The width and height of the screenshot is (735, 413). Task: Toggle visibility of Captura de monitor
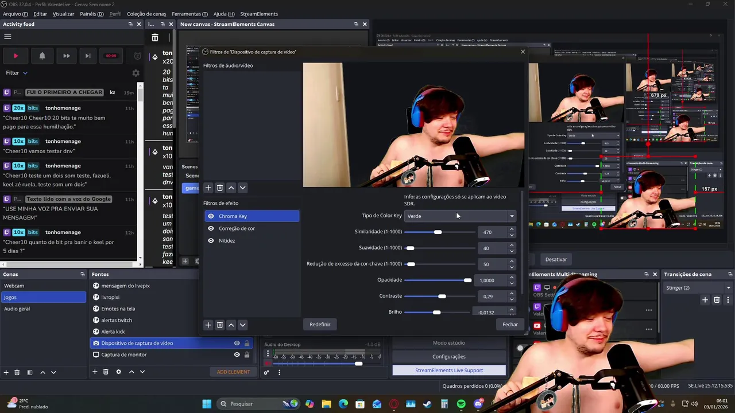pyautogui.click(x=237, y=354)
